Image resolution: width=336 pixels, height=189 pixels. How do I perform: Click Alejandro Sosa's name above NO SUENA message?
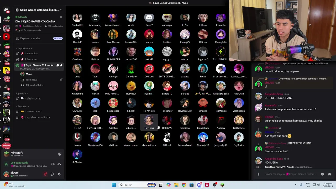(274, 159)
